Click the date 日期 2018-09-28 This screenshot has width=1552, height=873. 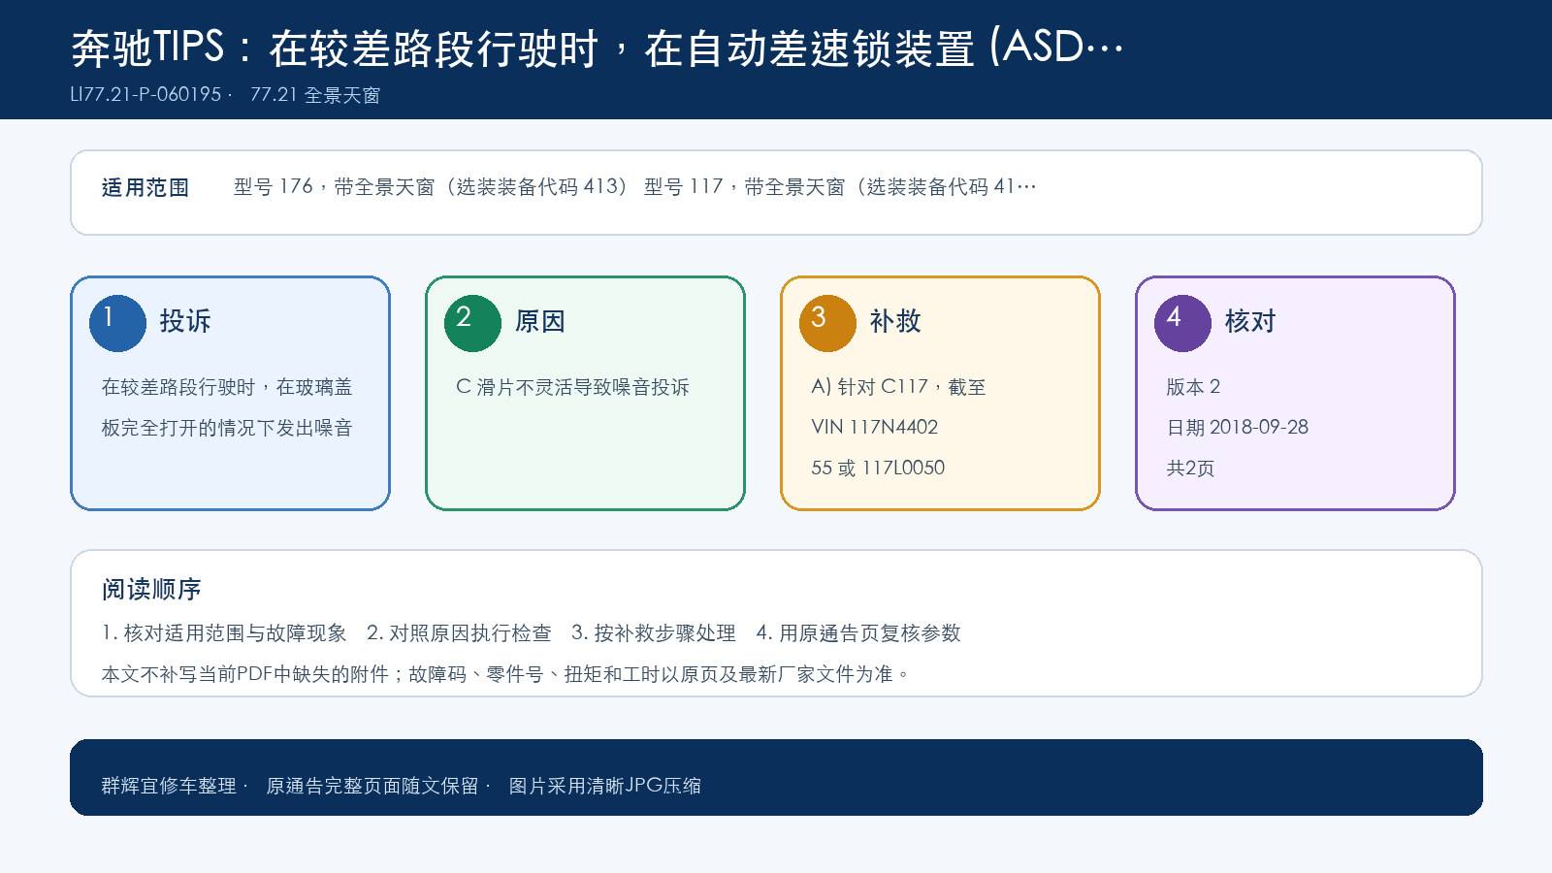click(x=1238, y=428)
